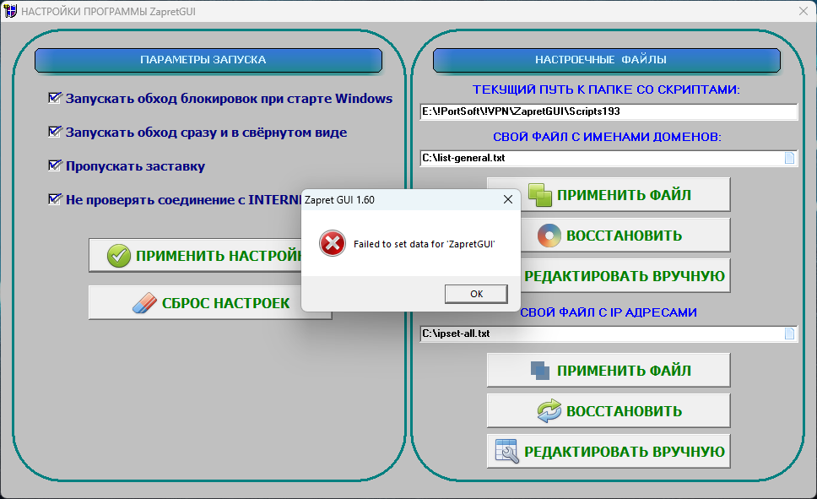
Task: Click the green checkmark icon on apply settings
Action: pos(119,256)
